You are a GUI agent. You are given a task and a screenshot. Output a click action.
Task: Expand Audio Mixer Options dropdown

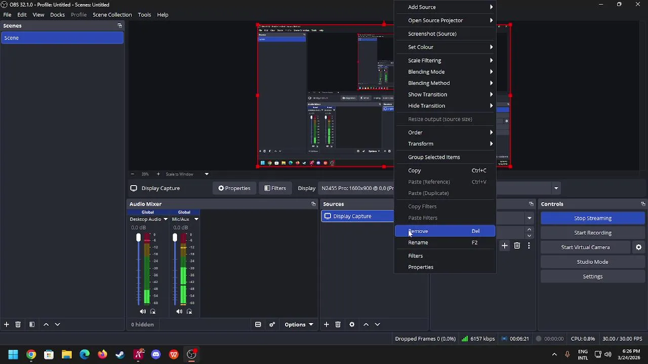point(299,325)
